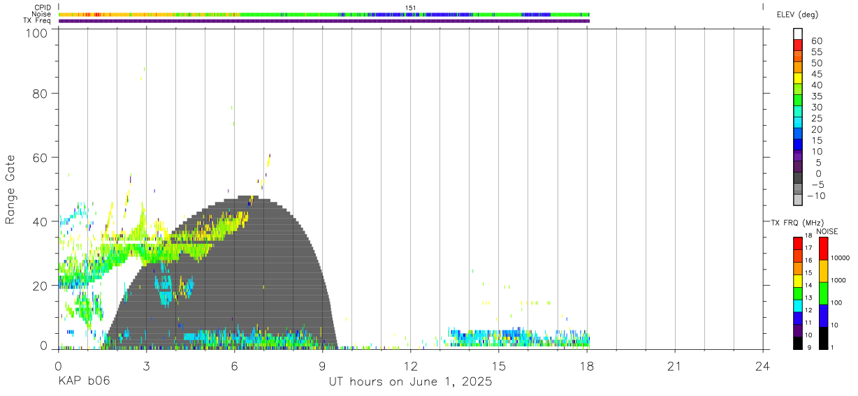This screenshot has height=396, width=858.
Task: Click the 9 tick on the UT hours axis
Action: click(x=322, y=365)
